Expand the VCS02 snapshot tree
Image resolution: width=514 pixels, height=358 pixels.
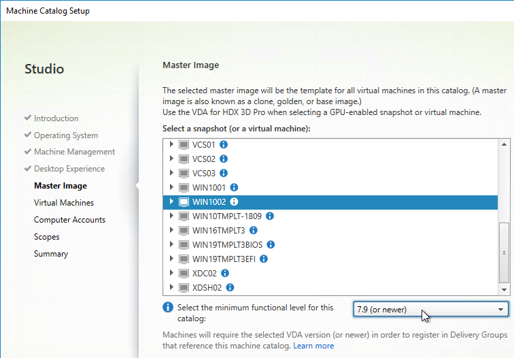[171, 159]
